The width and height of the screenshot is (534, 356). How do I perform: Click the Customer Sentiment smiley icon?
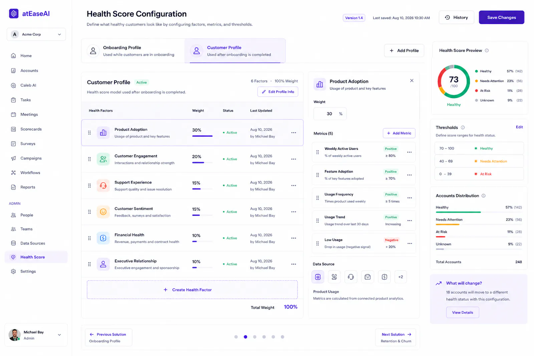[103, 212]
